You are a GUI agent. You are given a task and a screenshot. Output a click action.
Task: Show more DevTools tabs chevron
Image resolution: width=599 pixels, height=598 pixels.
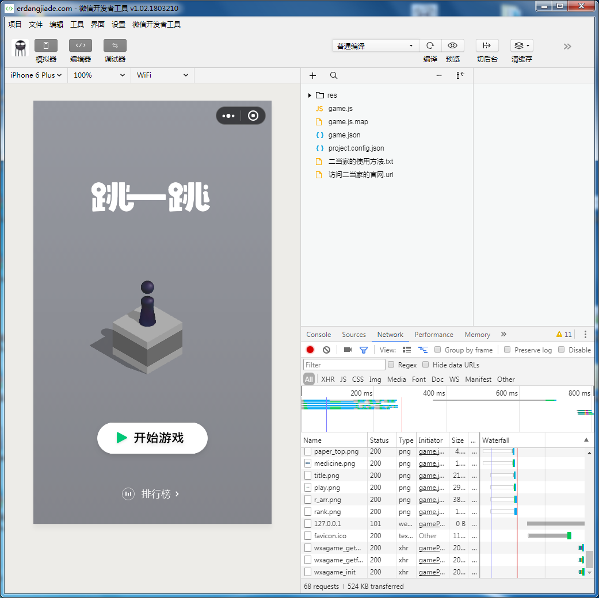point(503,334)
